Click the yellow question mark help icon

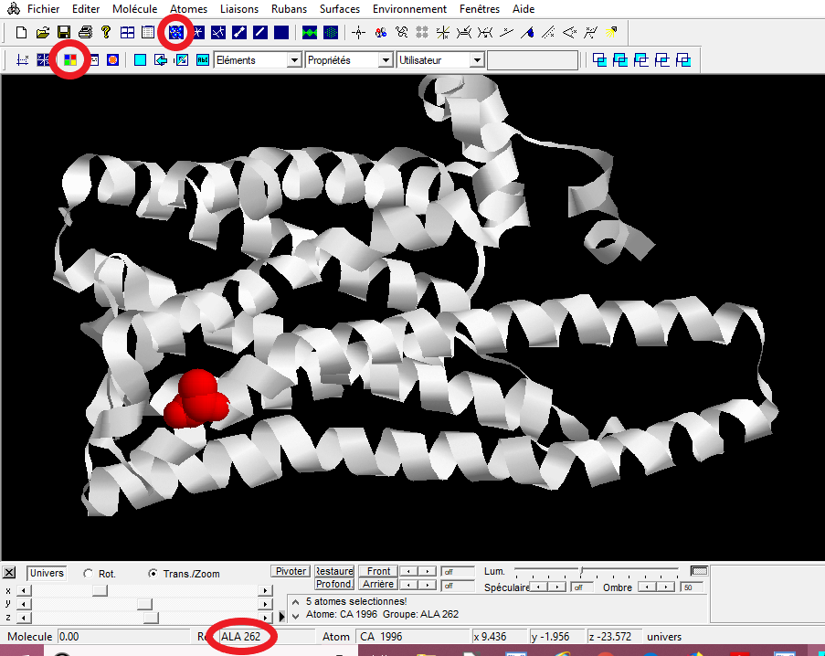pyautogui.click(x=106, y=33)
